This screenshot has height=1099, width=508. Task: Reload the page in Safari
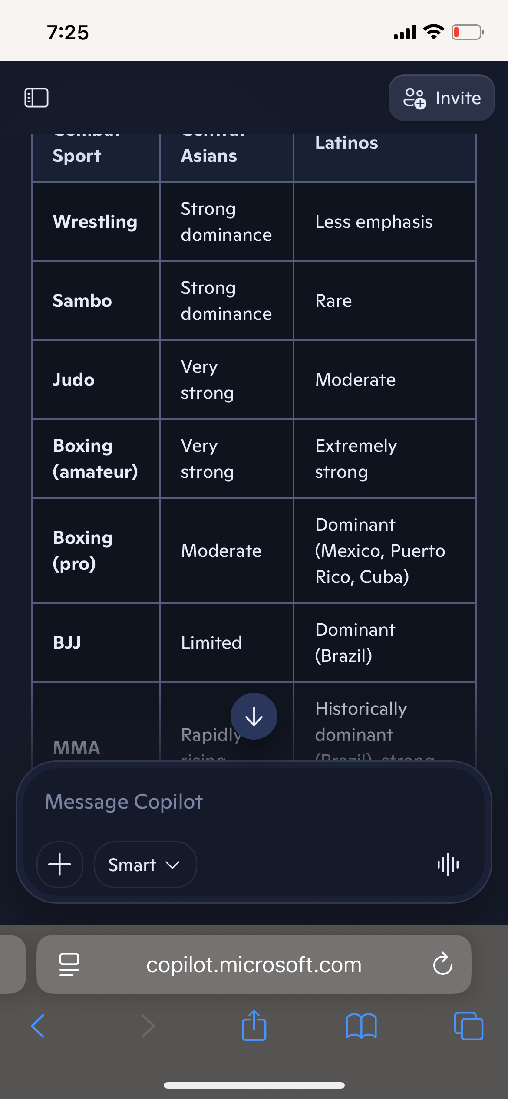pos(442,964)
